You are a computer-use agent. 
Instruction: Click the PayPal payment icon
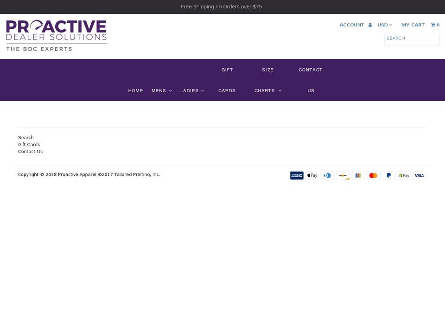point(389,175)
